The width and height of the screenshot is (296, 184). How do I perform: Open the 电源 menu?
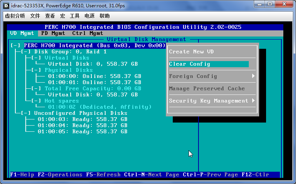(89, 16)
